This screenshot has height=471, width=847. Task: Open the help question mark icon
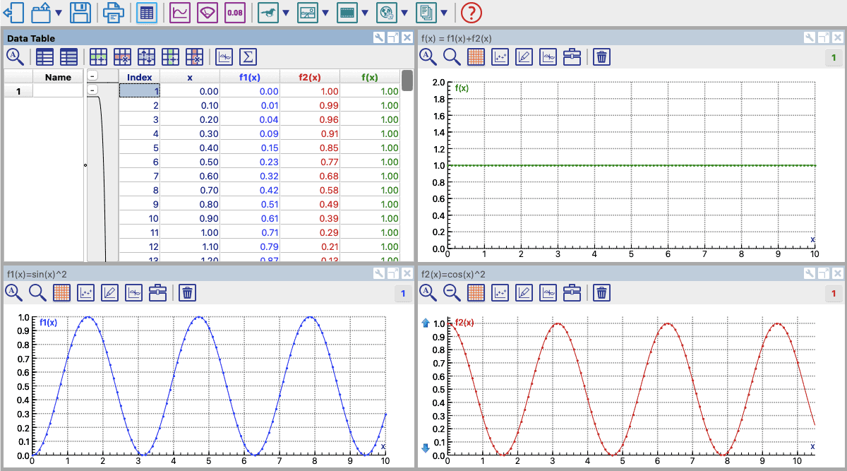pos(471,12)
